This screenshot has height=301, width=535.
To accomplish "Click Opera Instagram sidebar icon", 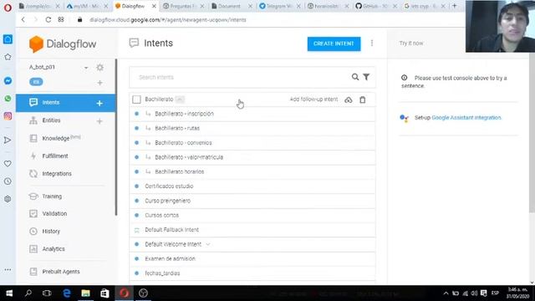I will 8,116.
